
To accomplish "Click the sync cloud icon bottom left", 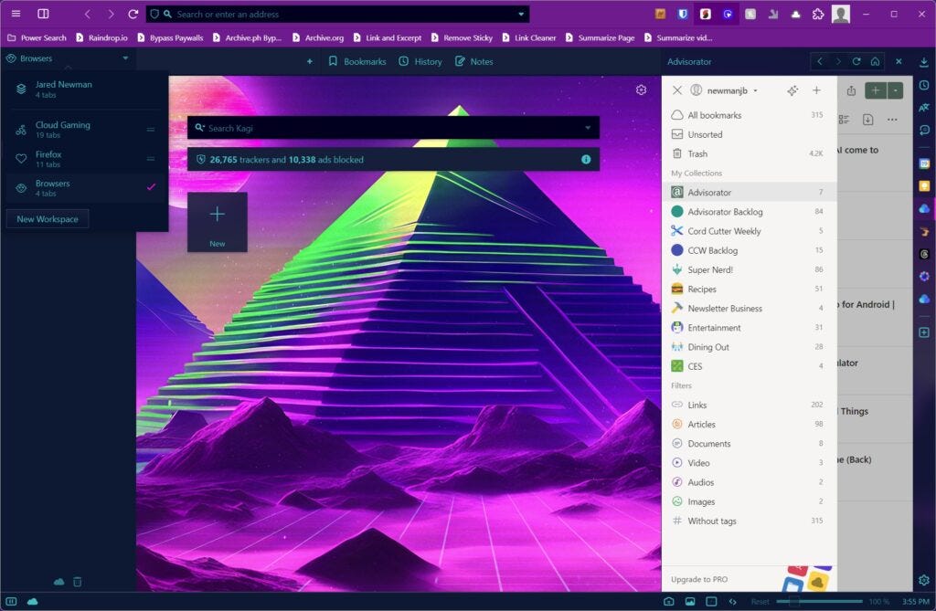I will coord(58,582).
